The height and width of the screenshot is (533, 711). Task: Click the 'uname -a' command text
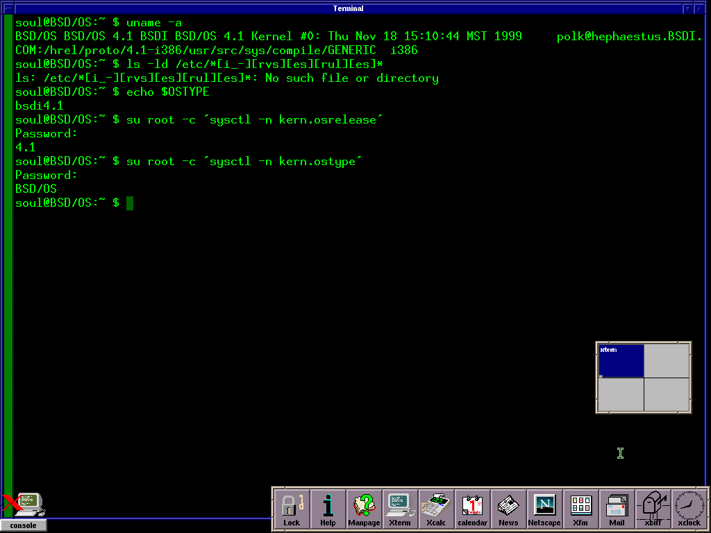[x=154, y=23]
